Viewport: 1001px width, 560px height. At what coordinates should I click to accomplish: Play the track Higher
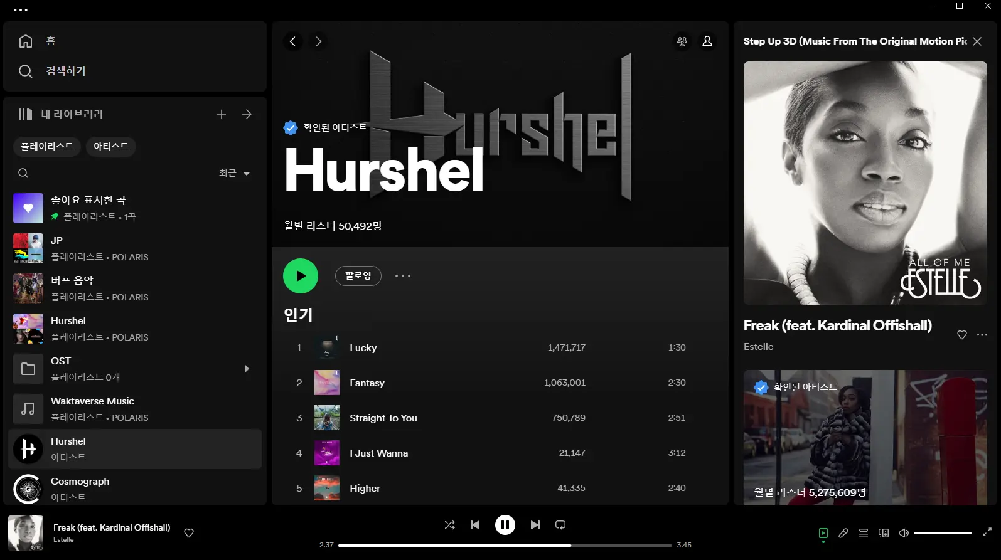click(x=500, y=488)
